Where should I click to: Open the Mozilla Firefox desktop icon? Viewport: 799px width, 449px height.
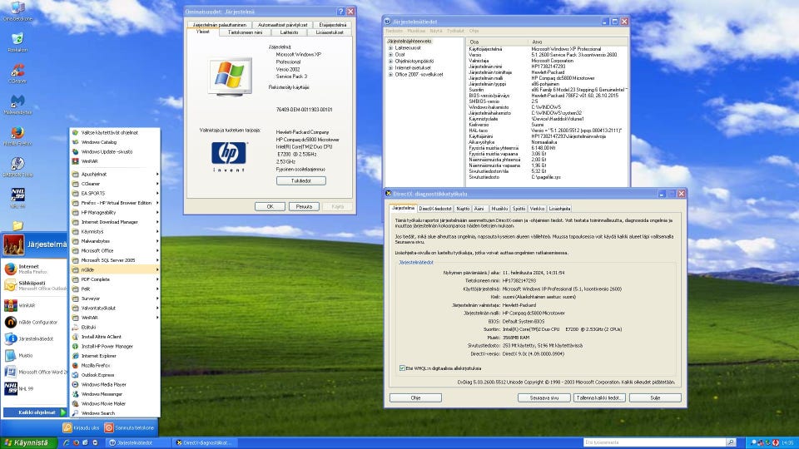point(17,133)
